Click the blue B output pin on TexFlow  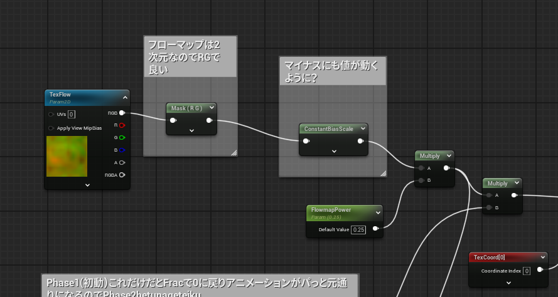pyautogui.click(x=122, y=150)
